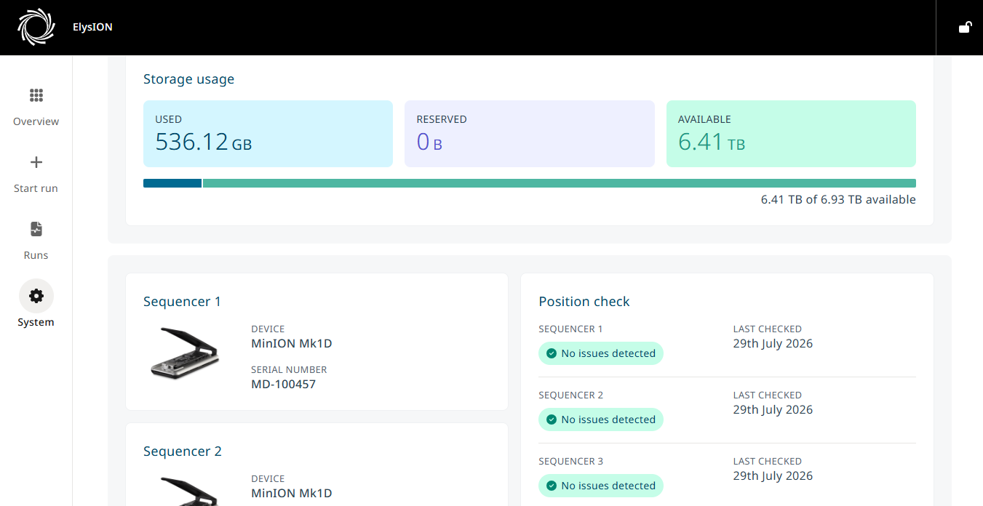Click Sequencer 3 last checked date
983x506 pixels.
click(x=773, y=476)
